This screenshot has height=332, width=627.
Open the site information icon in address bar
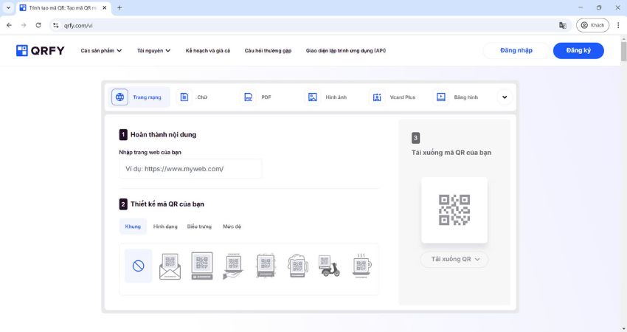(55, 25)
